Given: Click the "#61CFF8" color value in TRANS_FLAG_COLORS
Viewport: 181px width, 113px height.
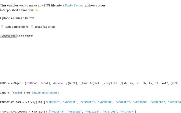Looking at the screenshot, I should (x=57, y=112).
